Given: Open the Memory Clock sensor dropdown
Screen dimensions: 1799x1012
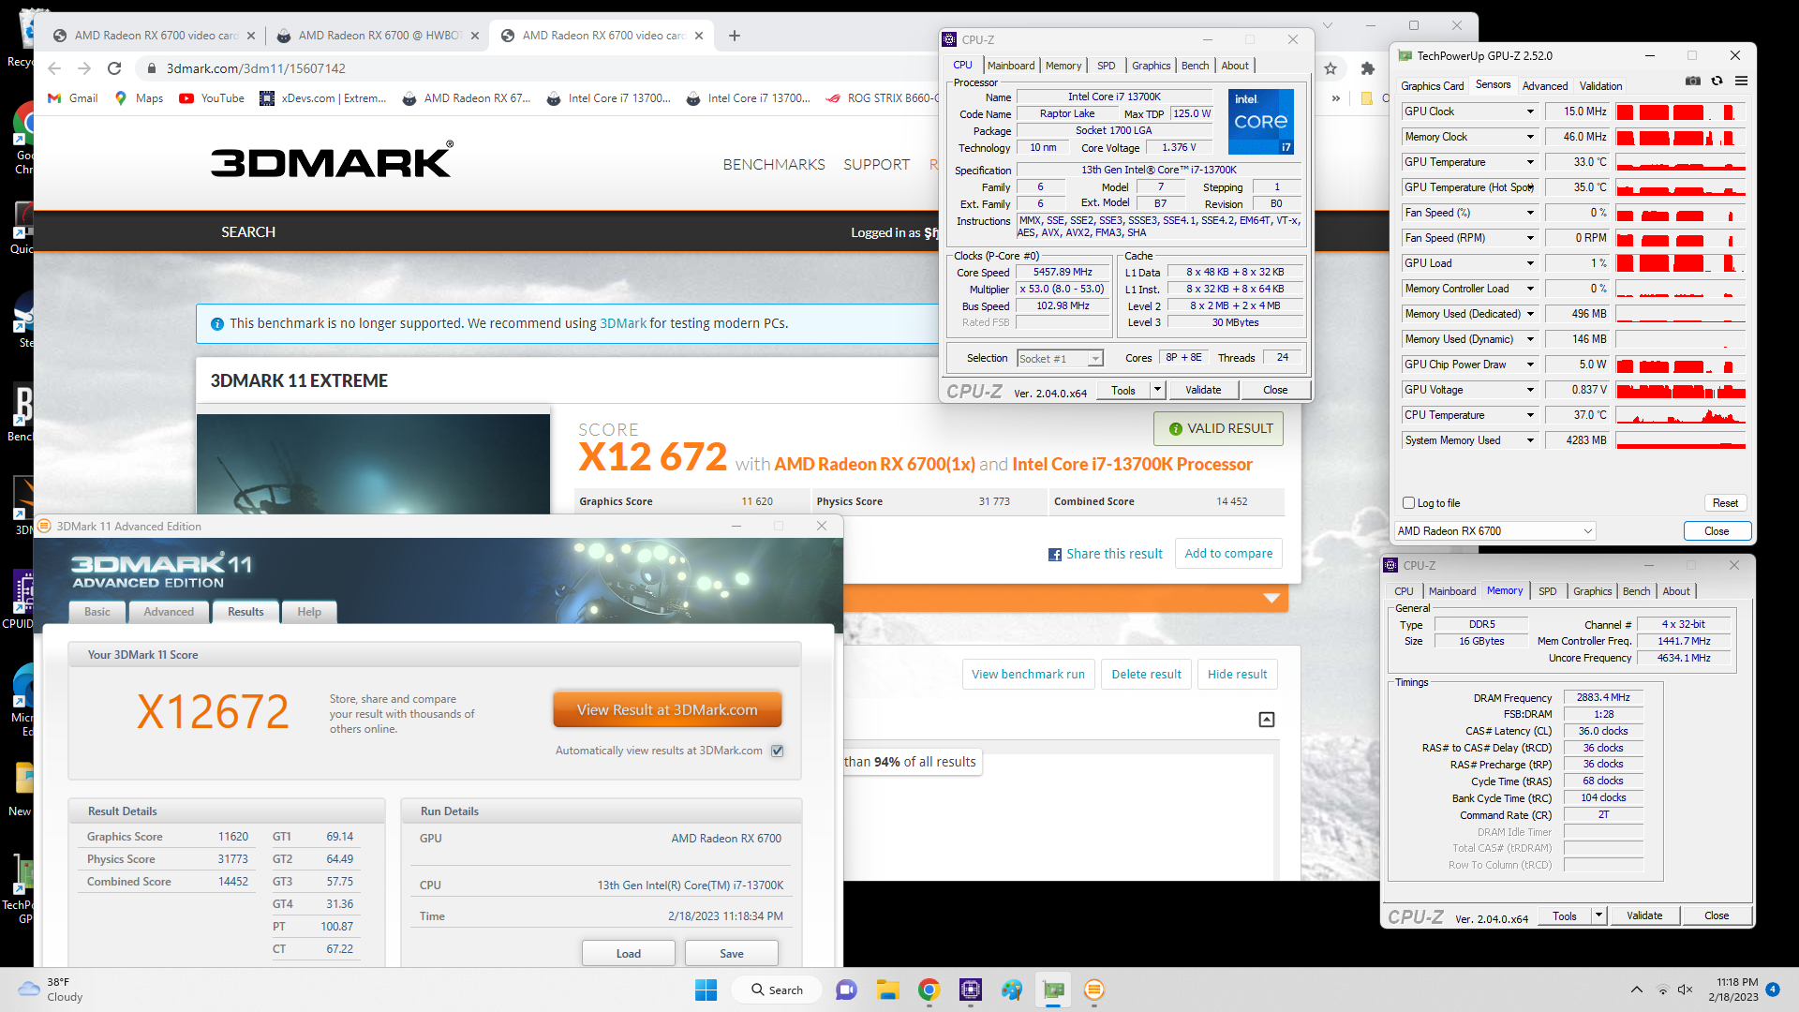Looking at the screenshot, I should pos(1530,137).
